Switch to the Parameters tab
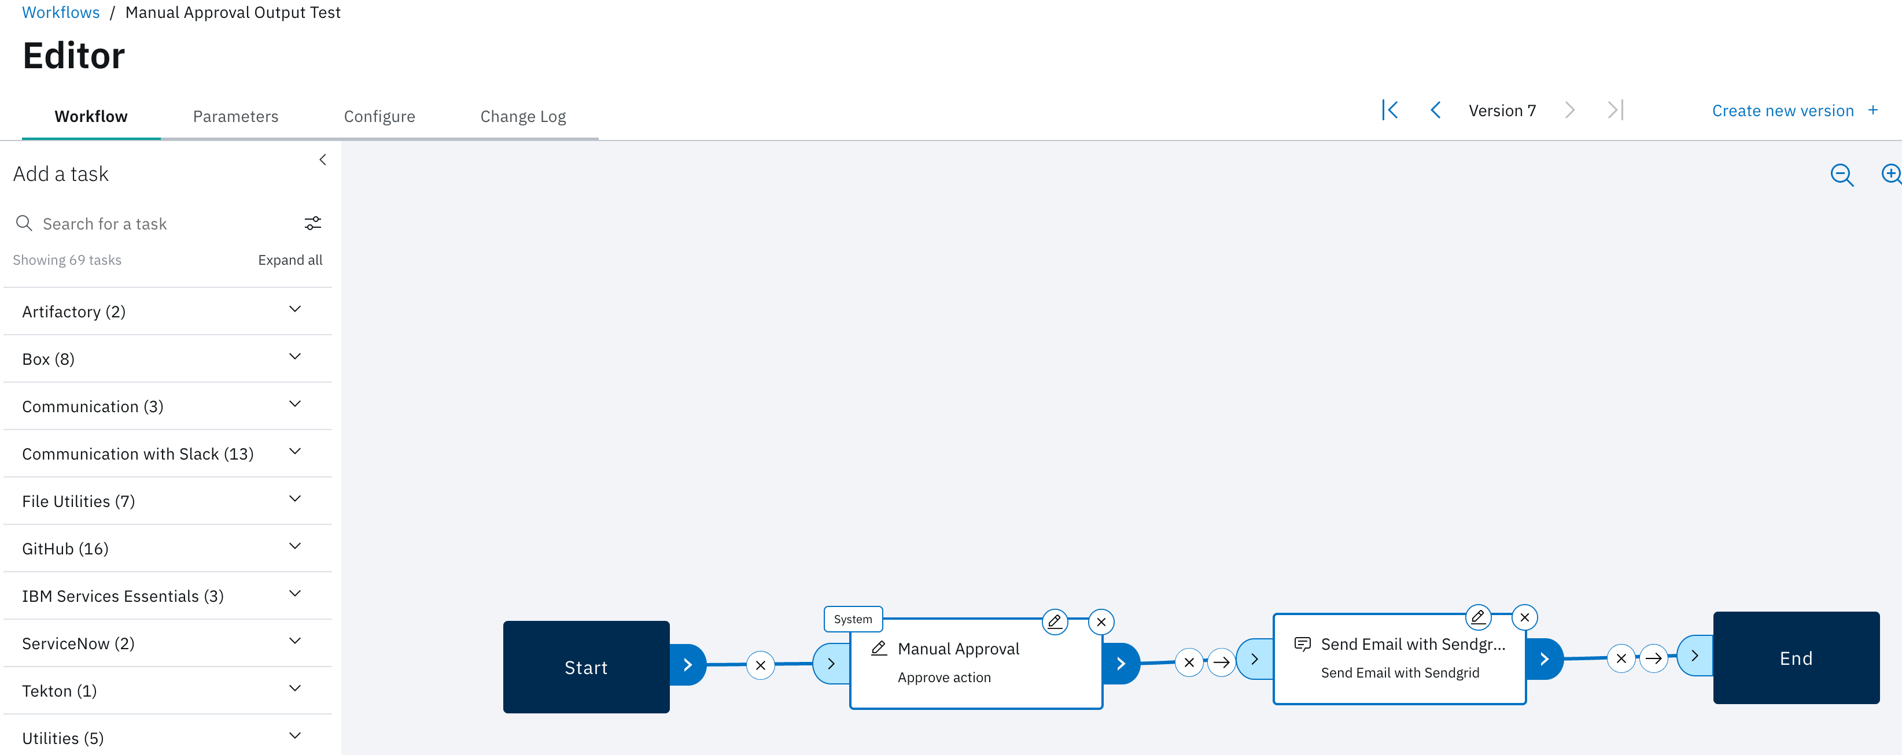Screen dimensions: 1902x755 (x=235, y=115)
